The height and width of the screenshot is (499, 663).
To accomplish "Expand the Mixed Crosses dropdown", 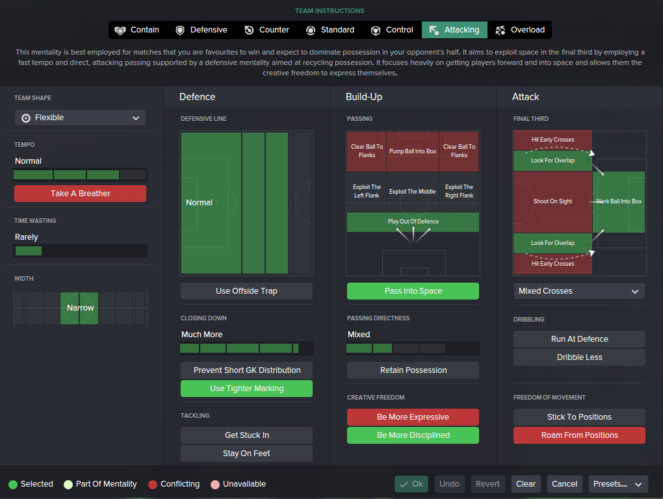I will tap(579, 291).
